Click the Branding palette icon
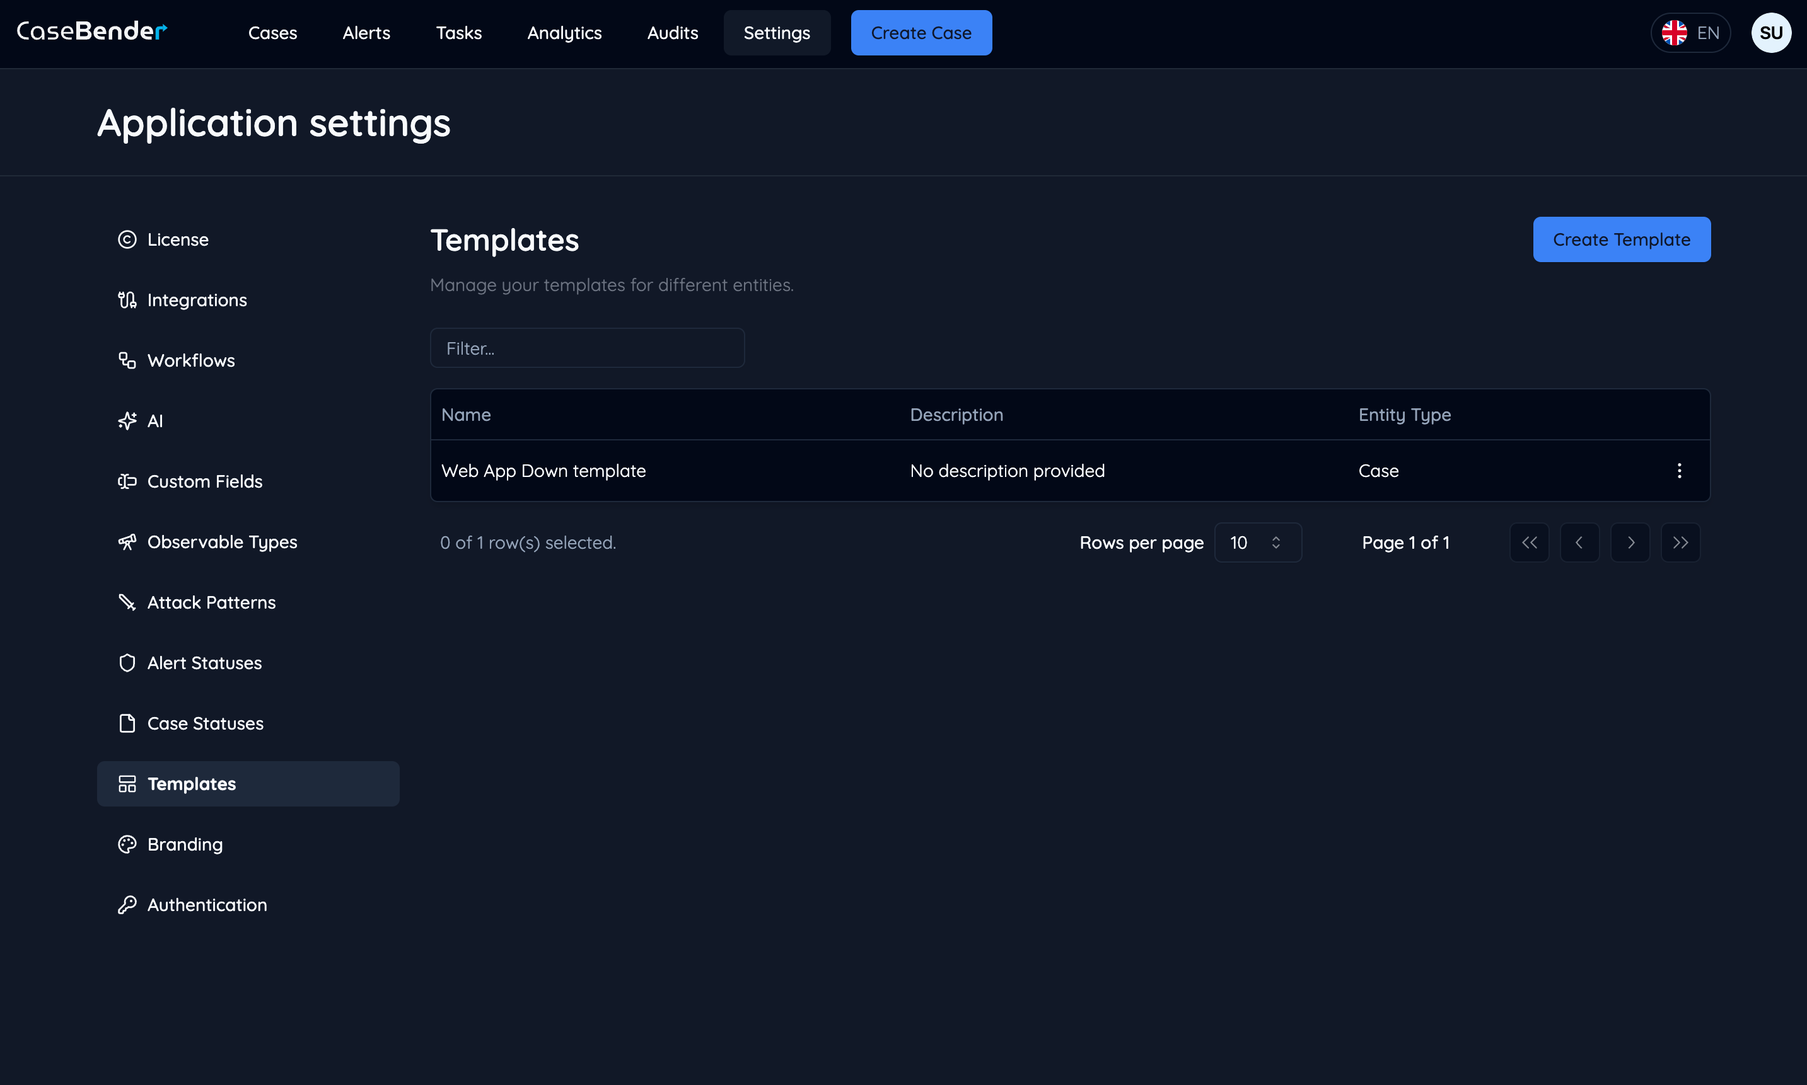 tap(127, 844)
